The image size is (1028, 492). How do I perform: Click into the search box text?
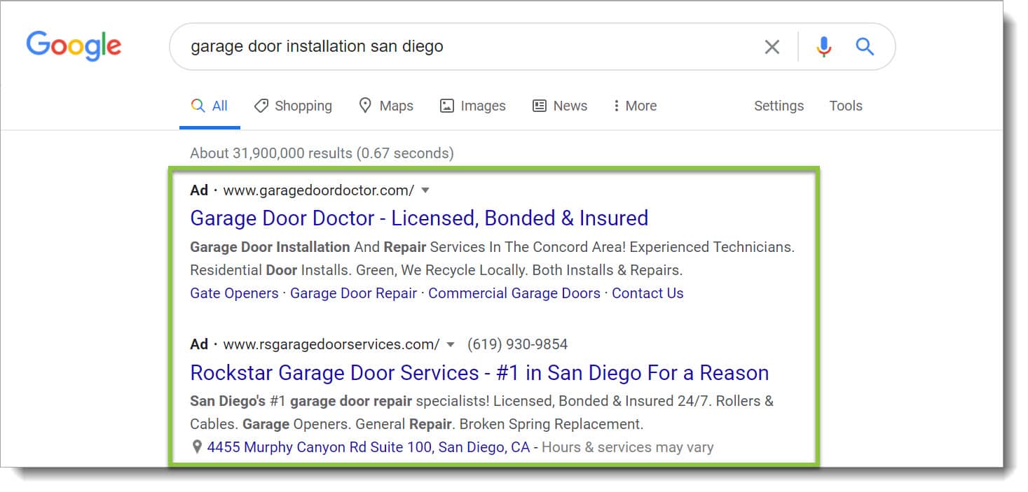(317, 47)
